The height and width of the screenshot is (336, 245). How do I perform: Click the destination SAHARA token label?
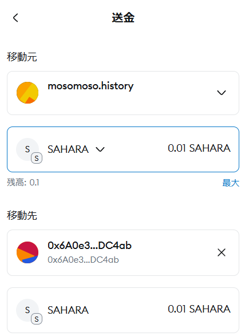click(x=68, y=310)
